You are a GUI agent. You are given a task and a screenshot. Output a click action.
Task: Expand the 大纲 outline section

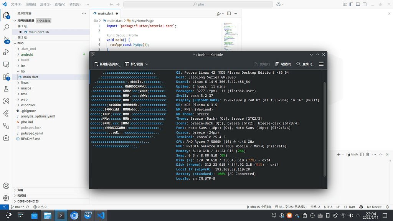20,190
